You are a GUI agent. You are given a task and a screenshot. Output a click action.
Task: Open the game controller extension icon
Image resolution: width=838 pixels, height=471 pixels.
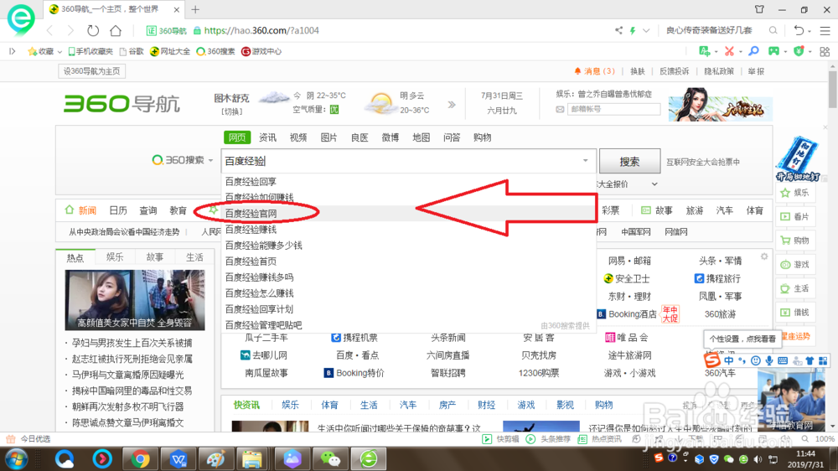[x=773, y=51]
